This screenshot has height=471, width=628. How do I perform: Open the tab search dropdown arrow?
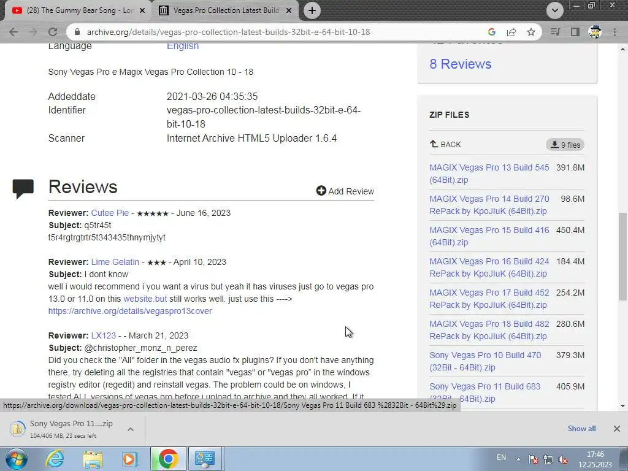(554, 10)
